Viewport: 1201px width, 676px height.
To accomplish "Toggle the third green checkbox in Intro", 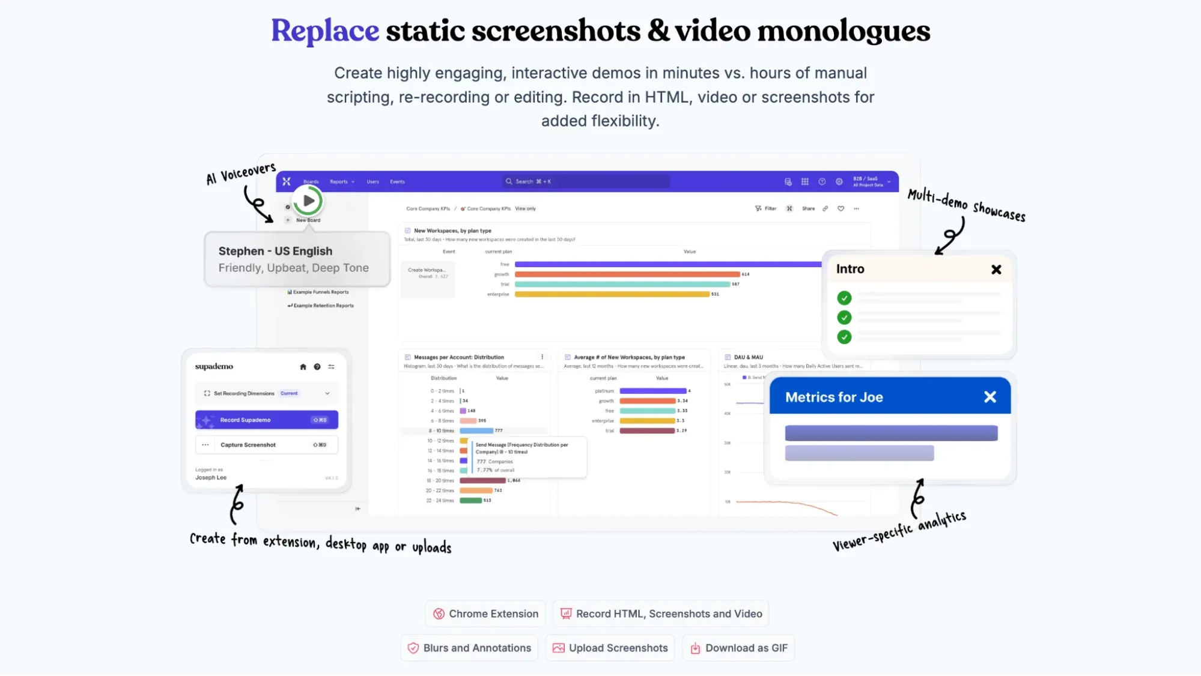I will 845,336.
